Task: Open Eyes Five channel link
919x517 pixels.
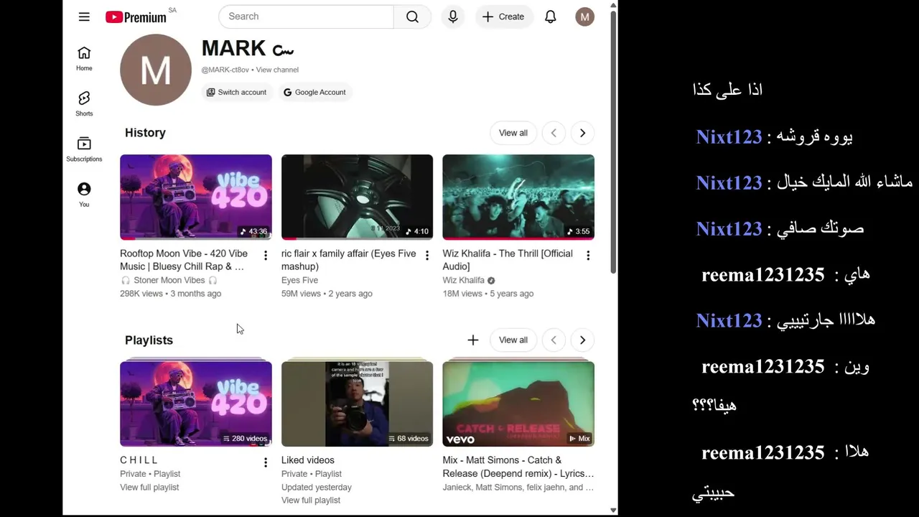Action: (299, 280)
